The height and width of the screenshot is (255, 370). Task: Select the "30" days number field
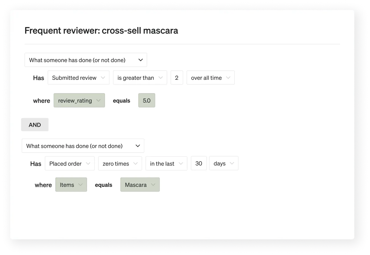pos(199,163)
